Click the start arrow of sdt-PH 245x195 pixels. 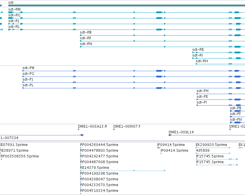point(197,94)
